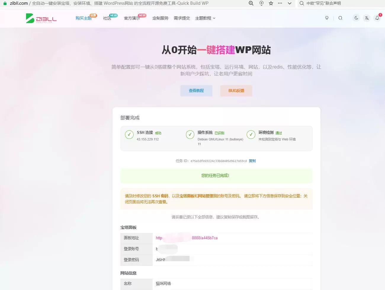Bookmark page with the star icon
Screen dimensions: 385x290
pyautogui.click(x=271, y=3)
